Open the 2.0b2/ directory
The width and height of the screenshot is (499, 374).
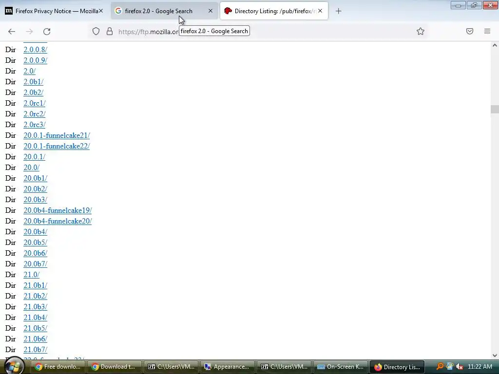coord(34,93)
